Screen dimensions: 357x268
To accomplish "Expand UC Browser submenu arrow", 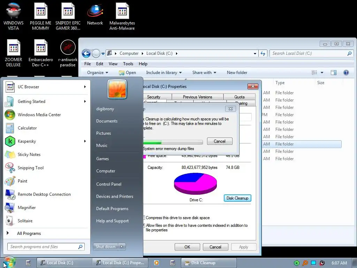I will coord(85,87).
